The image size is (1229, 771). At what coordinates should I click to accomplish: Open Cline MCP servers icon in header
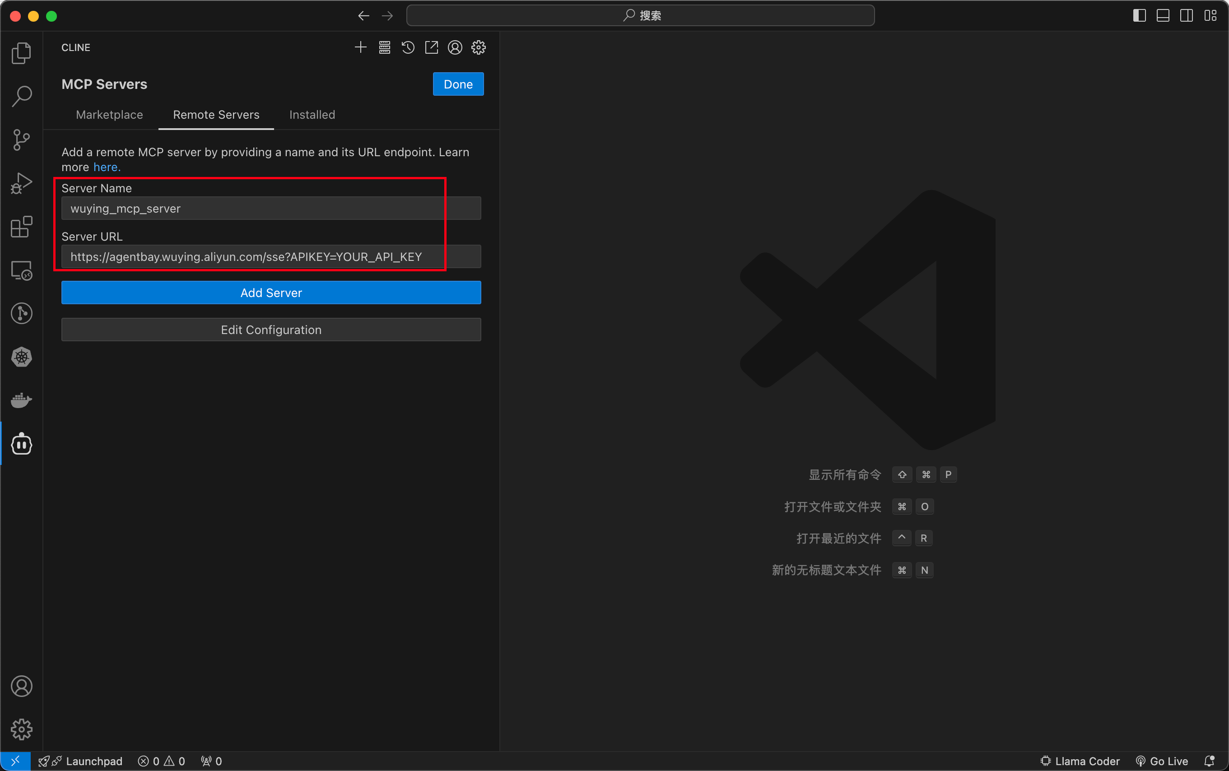point(385,47)
